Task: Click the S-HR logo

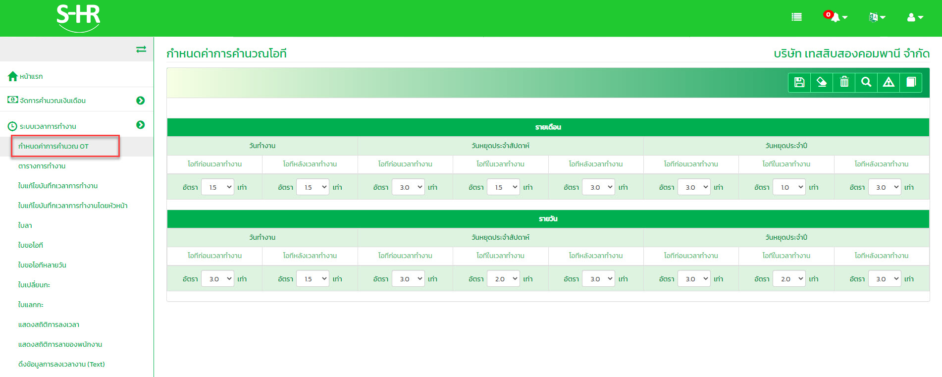Action: (x=78, y=18)
